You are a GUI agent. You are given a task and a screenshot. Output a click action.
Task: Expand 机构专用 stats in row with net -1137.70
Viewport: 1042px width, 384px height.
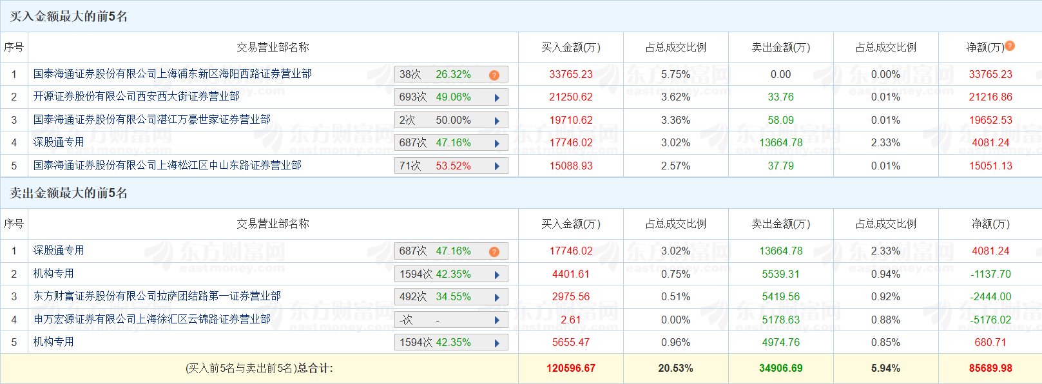pos(497,275)
